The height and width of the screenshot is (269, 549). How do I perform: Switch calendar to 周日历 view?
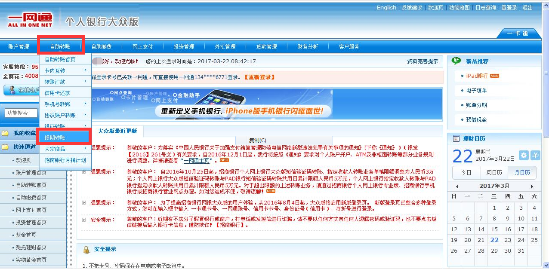click(494, 172)
